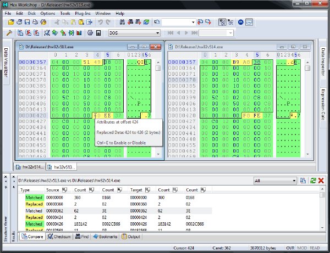Click the Print icon in toolbar

click(35, 22)
